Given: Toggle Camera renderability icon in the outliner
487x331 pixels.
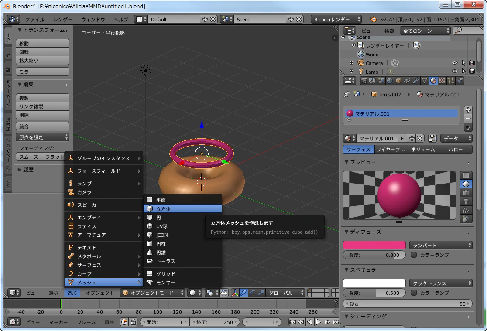Looking at the screenshot, I should point(472,63).
